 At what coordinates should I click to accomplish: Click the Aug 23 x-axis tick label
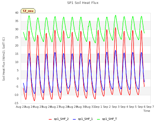(20, 107)
